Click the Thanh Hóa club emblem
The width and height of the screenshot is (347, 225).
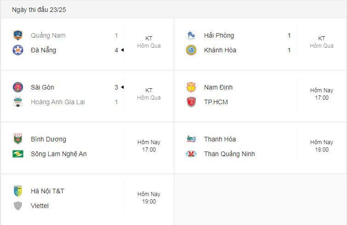point(191,139)
